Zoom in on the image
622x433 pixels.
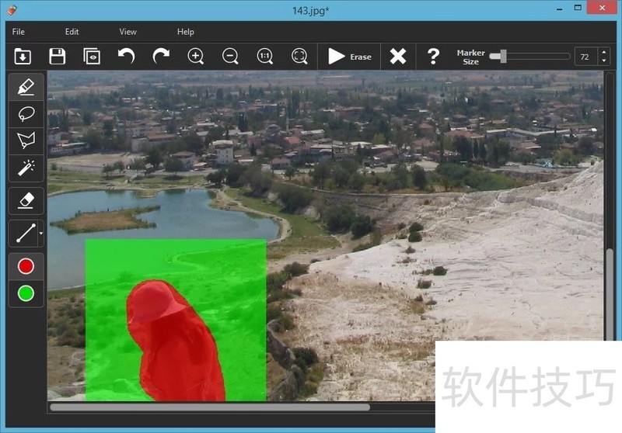coord(196,56)
